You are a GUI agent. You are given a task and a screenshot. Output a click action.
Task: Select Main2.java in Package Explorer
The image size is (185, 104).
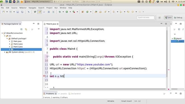click(x=18, y=44)
